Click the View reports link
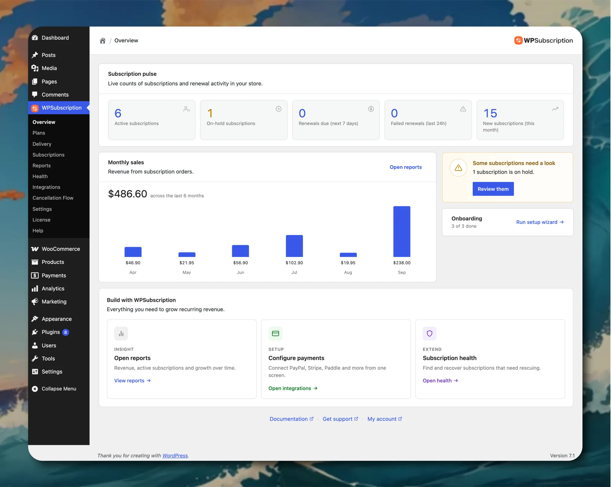Viewport: 611px width, 487px height. point(132,381)
